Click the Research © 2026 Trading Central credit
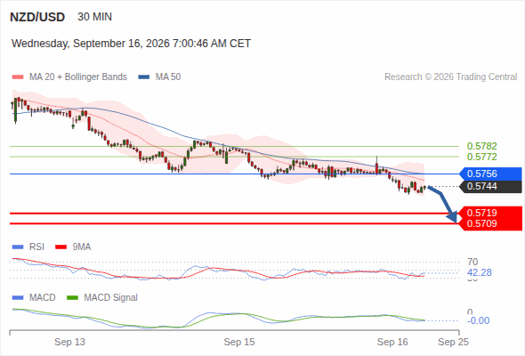 (x=450, y=77)
